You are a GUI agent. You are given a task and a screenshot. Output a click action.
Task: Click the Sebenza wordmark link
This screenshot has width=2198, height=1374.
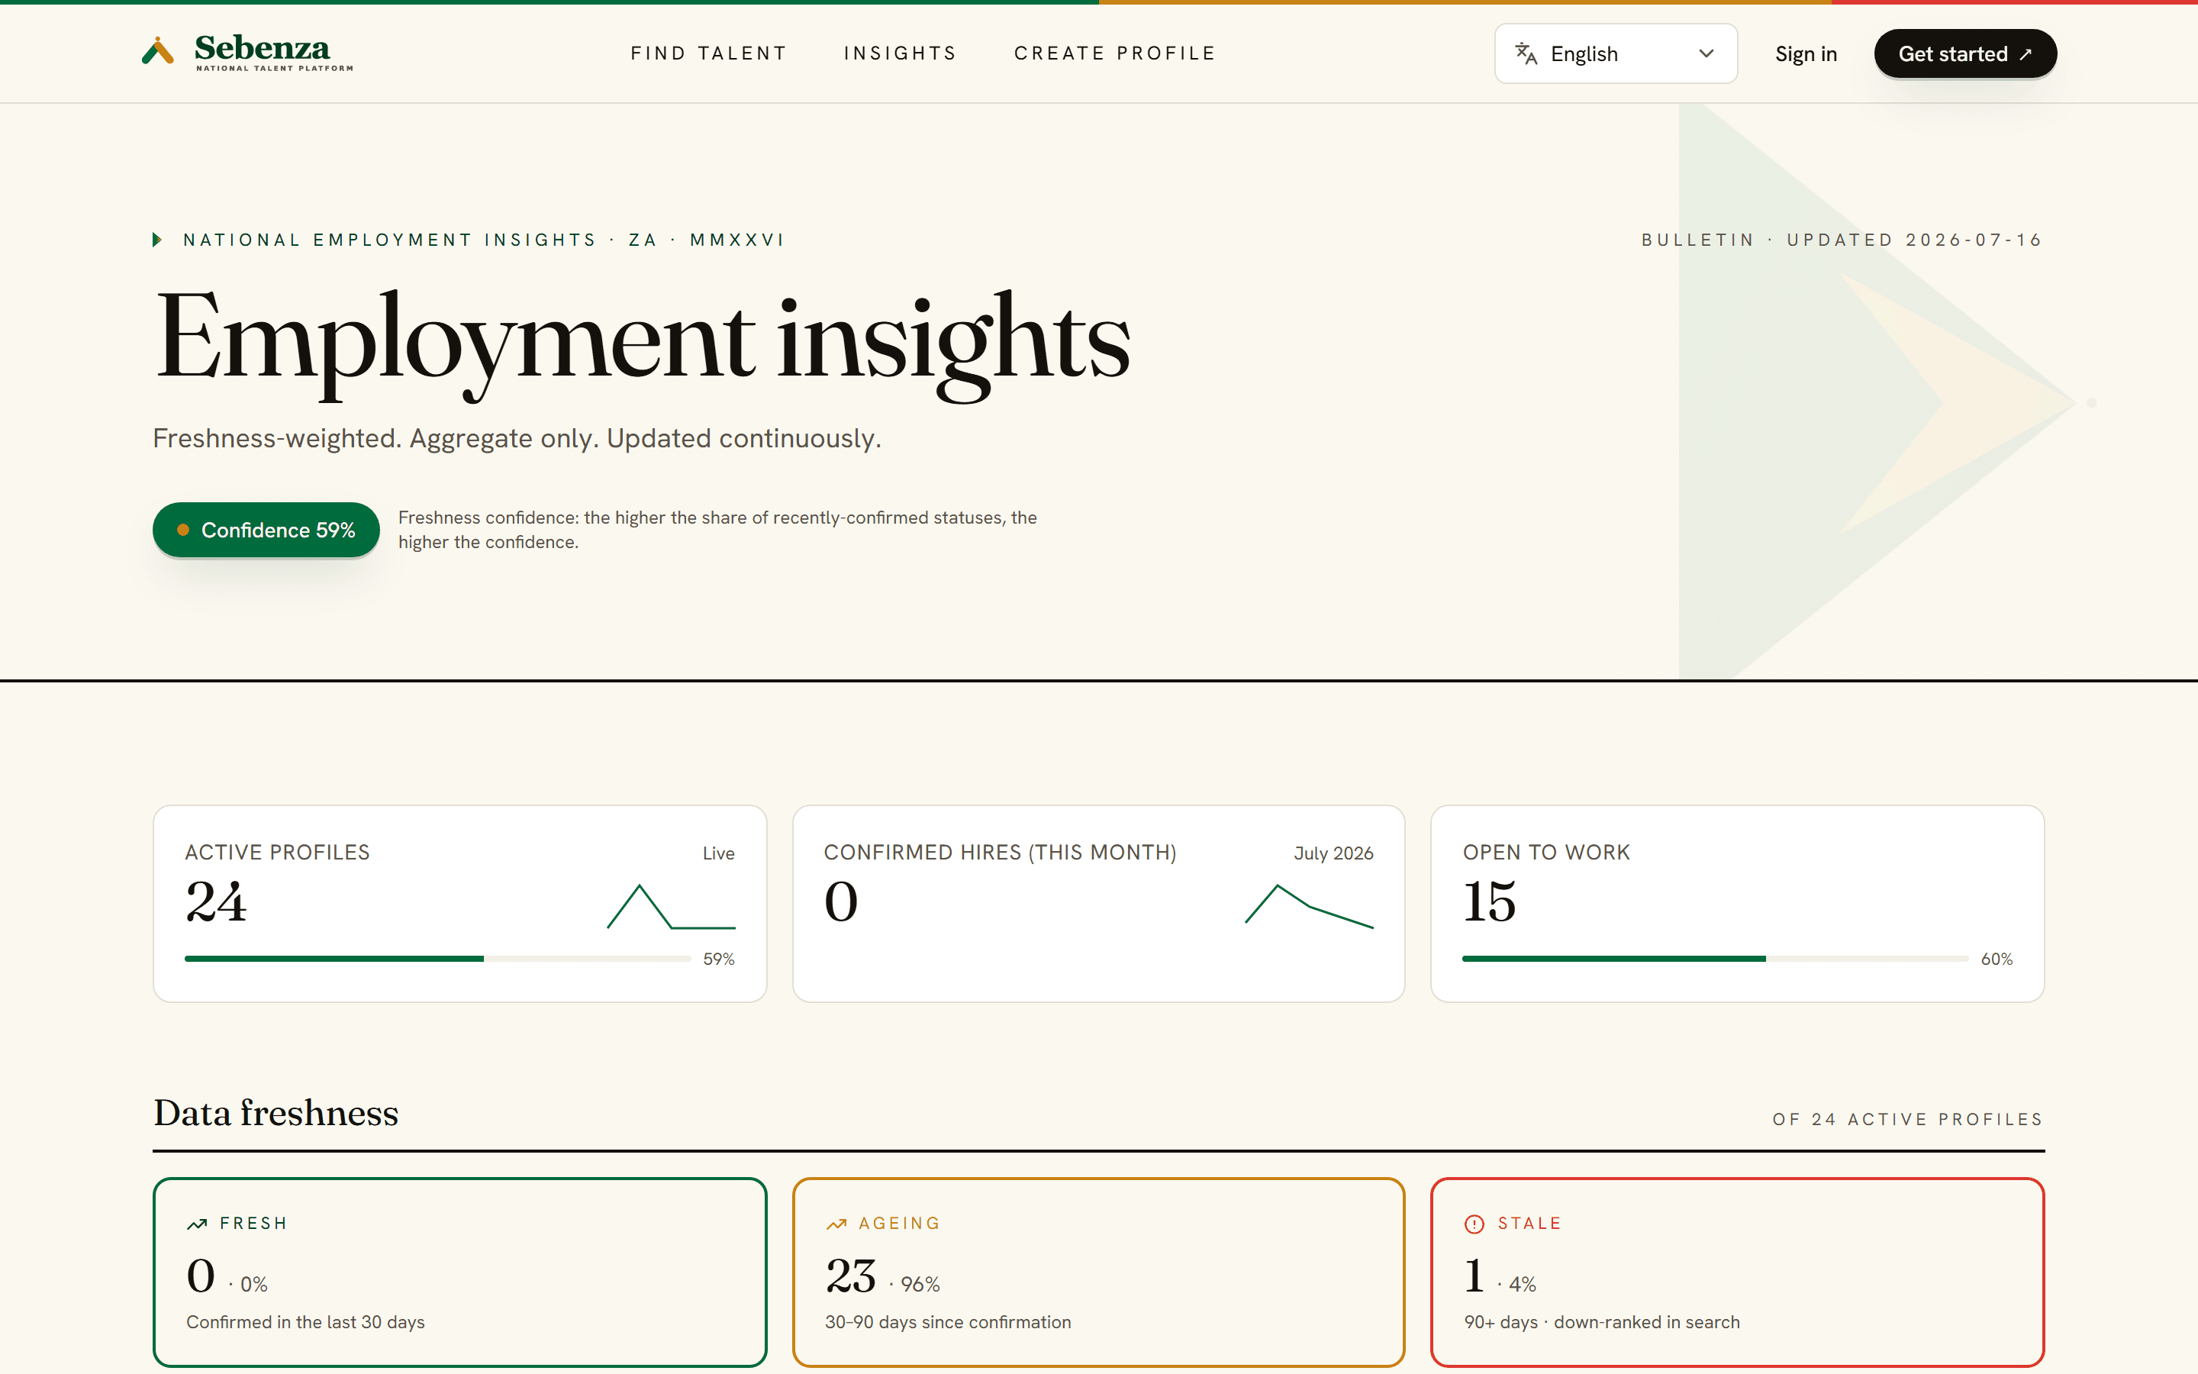(x=262, y=48)
